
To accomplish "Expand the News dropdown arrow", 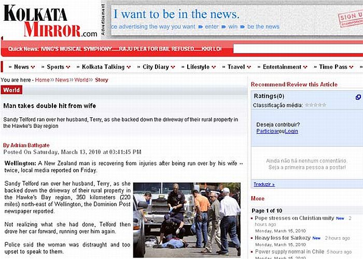I will coord(33,67).
